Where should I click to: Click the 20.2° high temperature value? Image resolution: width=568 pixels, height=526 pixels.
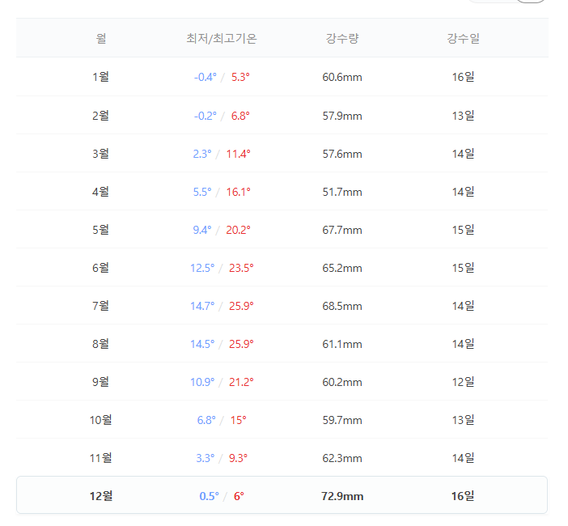(239, 230)
